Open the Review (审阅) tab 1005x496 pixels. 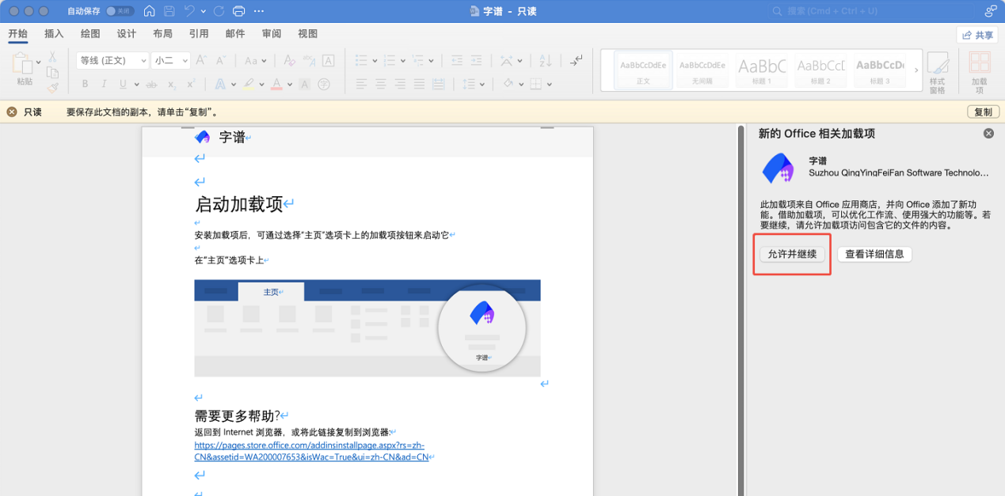(272, 34)
